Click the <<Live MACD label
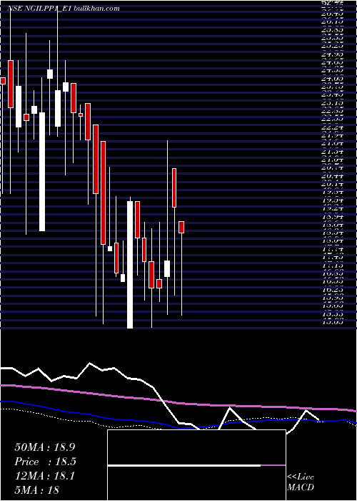 301,482
